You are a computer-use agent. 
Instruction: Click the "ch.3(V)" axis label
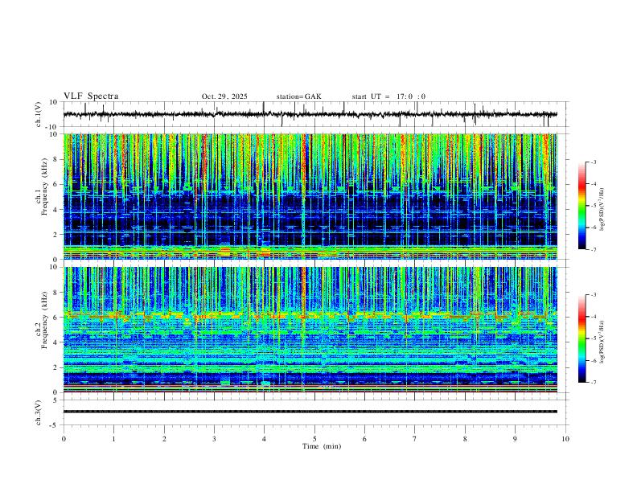(x=39, y=413)
